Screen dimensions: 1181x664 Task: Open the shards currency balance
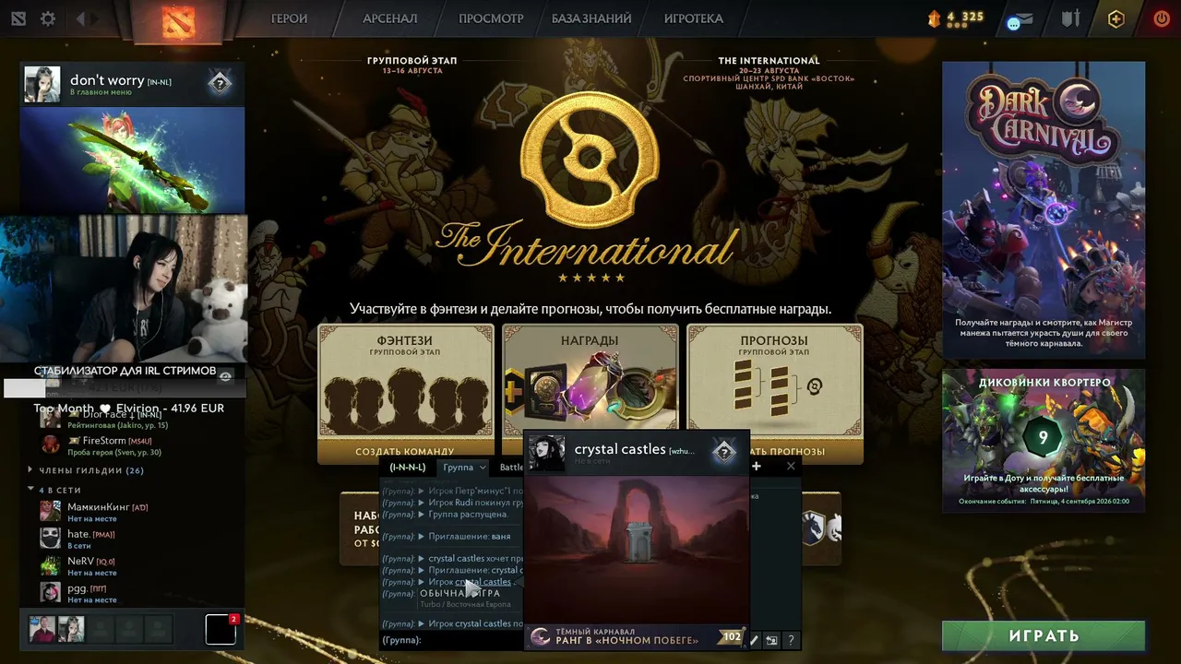pos(956,18)
